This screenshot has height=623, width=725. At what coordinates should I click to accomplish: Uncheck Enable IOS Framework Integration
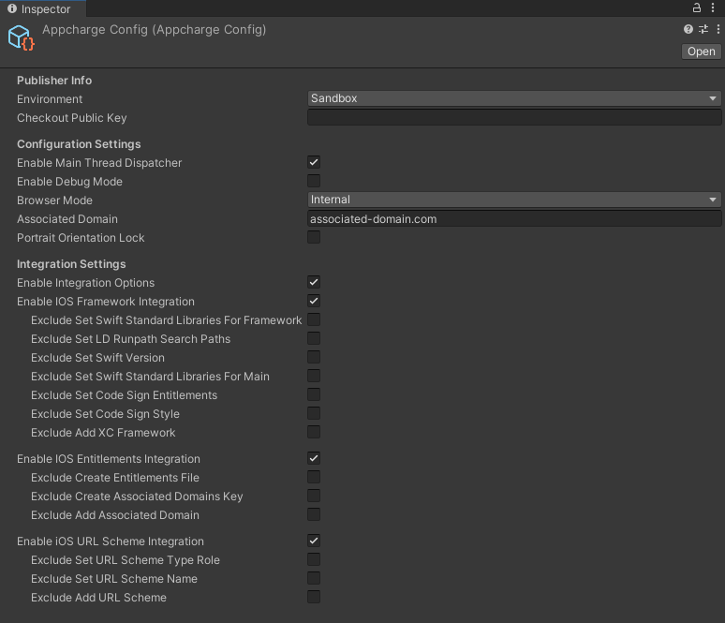coord(314,301)
